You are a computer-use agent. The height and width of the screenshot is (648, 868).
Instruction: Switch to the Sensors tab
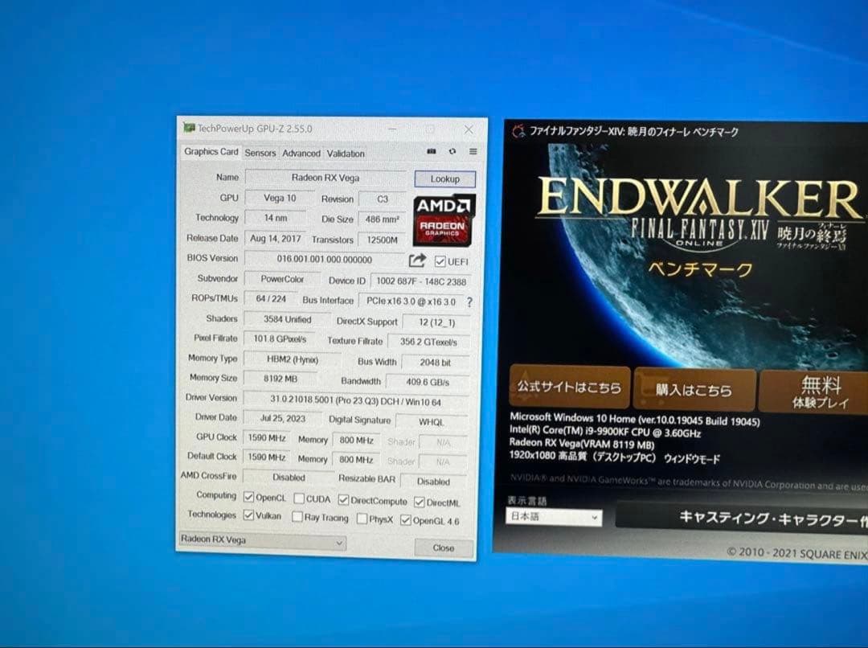coord(260,153)
